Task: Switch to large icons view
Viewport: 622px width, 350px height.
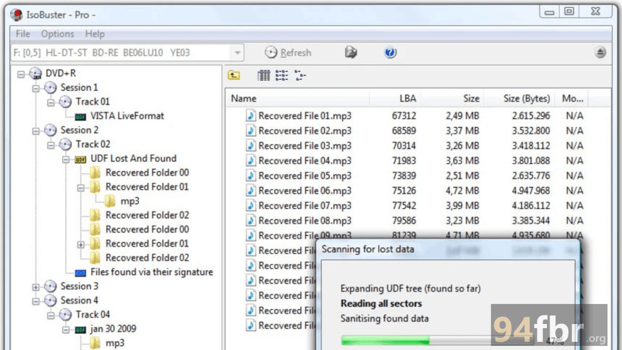Action: [264, 75]
